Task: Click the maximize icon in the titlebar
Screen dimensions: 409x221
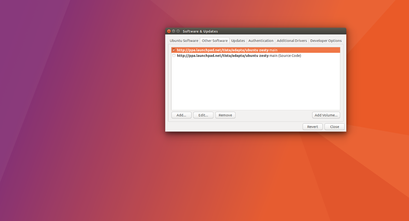Action: tap(178, 31)
